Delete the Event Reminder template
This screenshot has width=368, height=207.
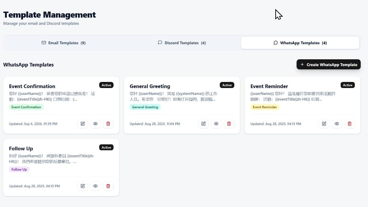(x=349, y=124)
